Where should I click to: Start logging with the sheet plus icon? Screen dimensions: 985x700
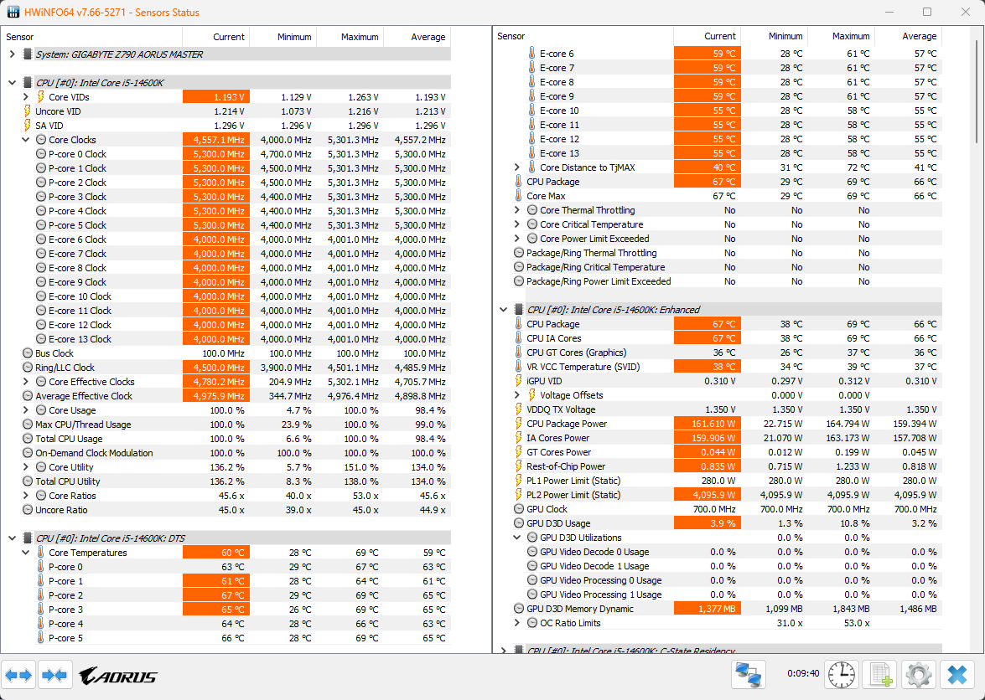pyautogui.click(x=880, y=674)
